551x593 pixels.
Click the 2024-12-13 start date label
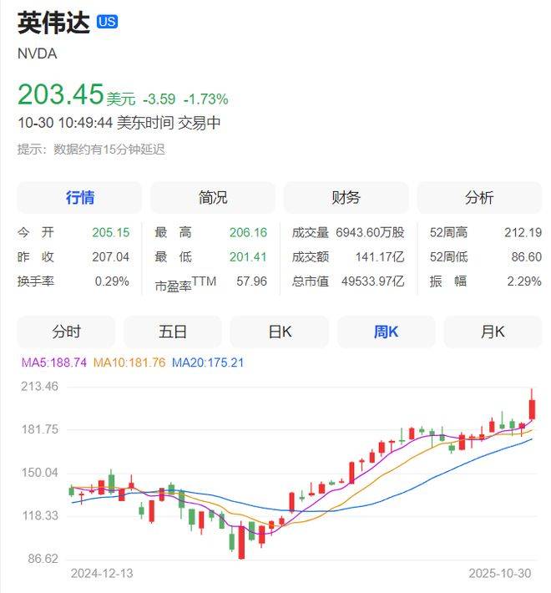pos(102,574)
